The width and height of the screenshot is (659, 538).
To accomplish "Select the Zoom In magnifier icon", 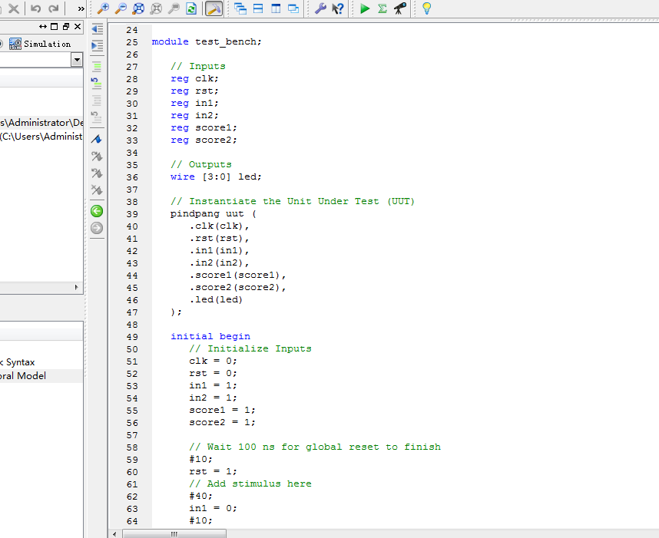I will click(103, 8).
